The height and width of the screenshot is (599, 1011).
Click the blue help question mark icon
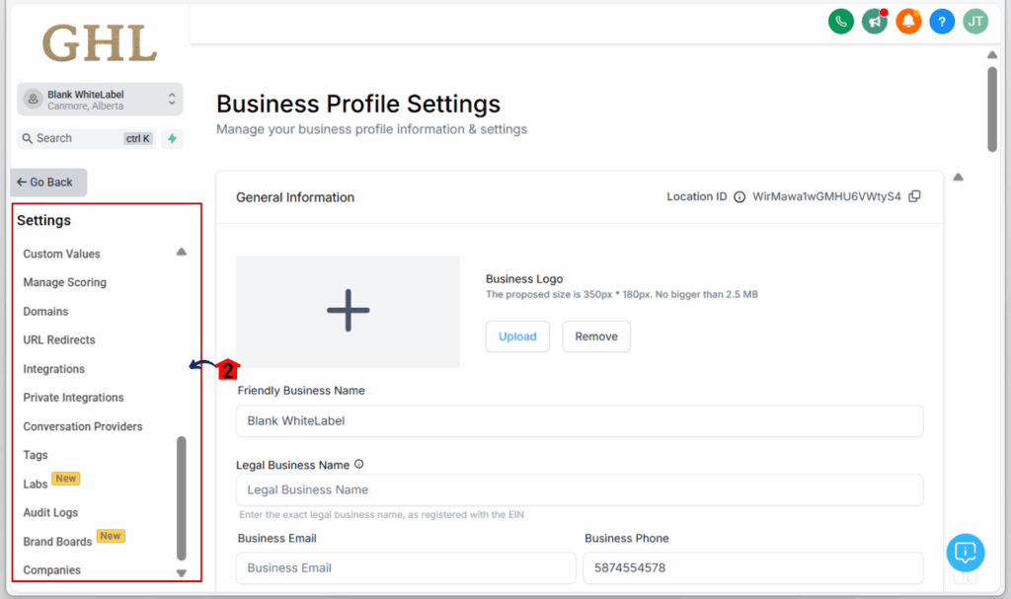(x=942, y=21)
